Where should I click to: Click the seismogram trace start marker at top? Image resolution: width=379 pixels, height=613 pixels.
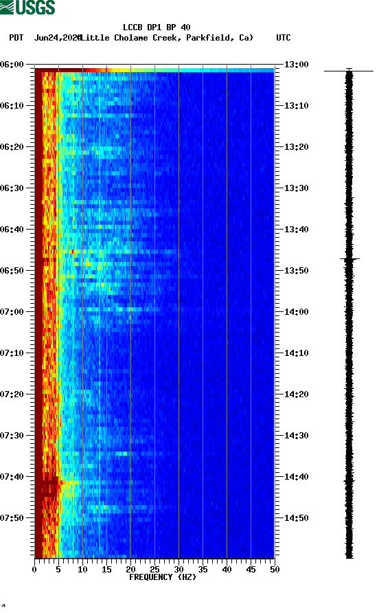point(349,71)
